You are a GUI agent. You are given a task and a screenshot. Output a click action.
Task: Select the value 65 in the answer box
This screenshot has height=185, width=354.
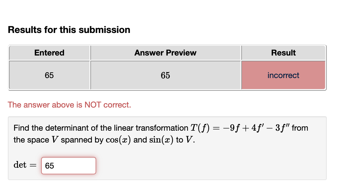(49, 165)
